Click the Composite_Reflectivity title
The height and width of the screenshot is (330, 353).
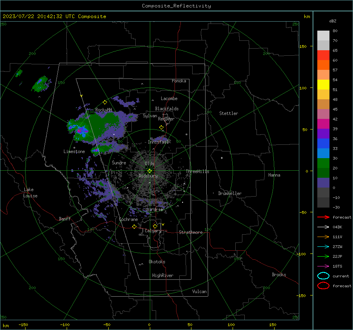click(x=176, y=6)
